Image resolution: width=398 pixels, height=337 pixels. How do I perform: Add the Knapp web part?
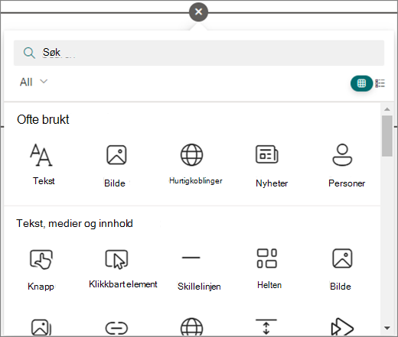(41, 270)
